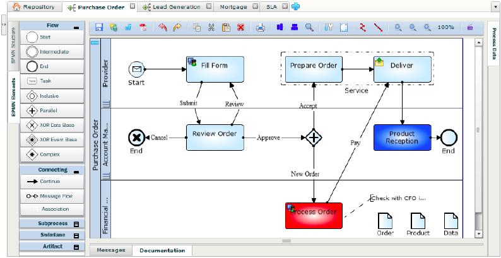This screenshot has width=501, height=258.
Task: Redo action with yellow arrow
Action: point(177,28)
